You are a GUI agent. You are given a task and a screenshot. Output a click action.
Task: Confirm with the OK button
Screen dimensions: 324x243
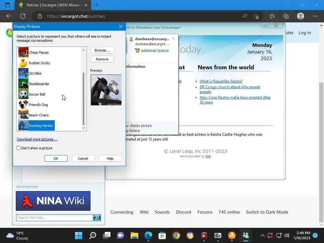[56, 158]
